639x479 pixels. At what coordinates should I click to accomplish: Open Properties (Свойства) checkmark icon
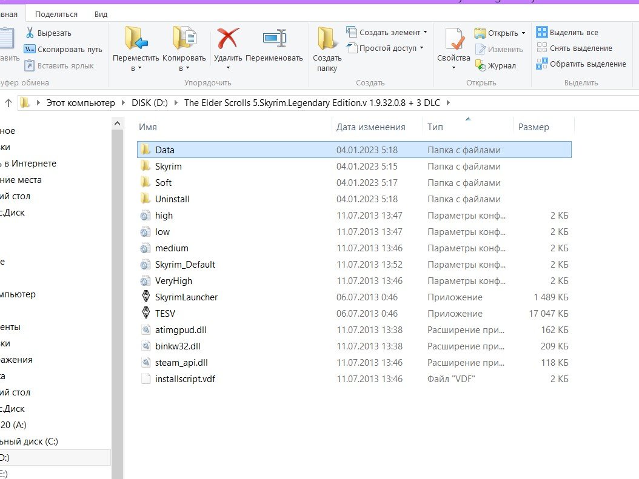(x=453, y=39)
